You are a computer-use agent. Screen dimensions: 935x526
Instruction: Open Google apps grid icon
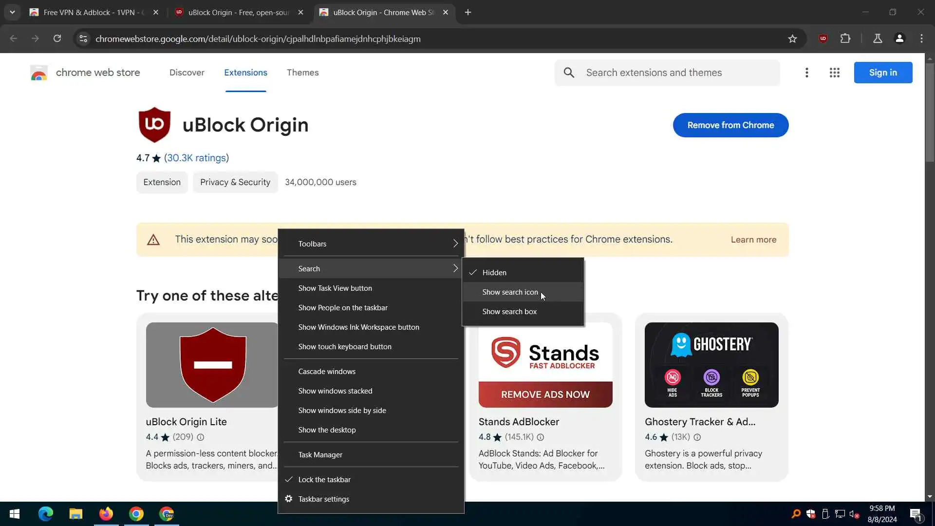coord(834,73)
